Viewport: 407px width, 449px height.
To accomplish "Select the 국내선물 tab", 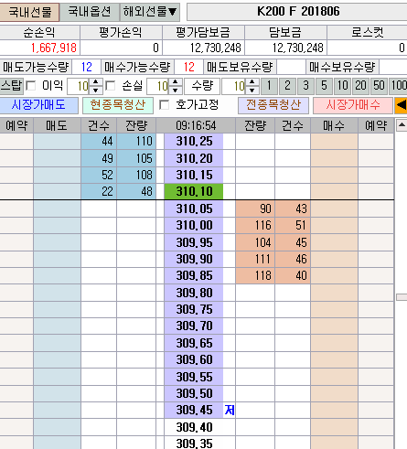I will pyautogui.click(x=29, y=13).
